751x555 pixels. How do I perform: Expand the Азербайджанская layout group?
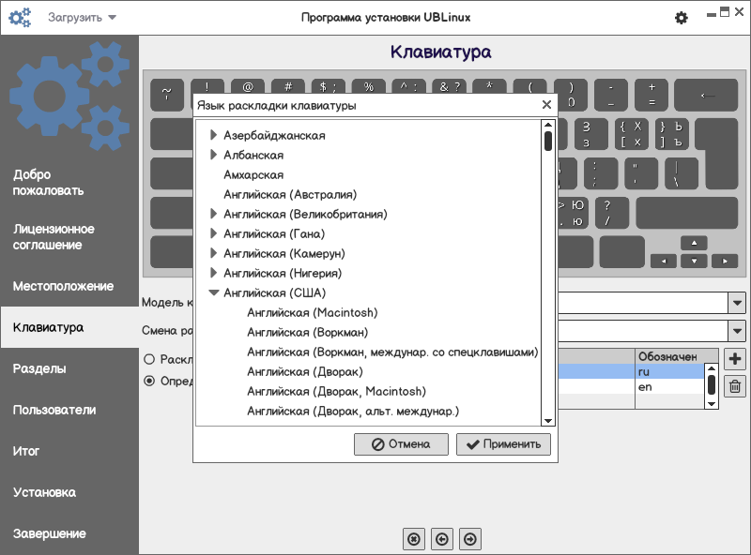[214, 135]
